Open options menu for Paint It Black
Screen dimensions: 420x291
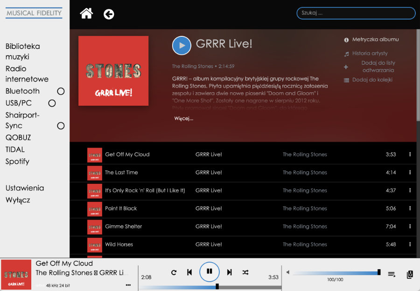coord(410,208)
